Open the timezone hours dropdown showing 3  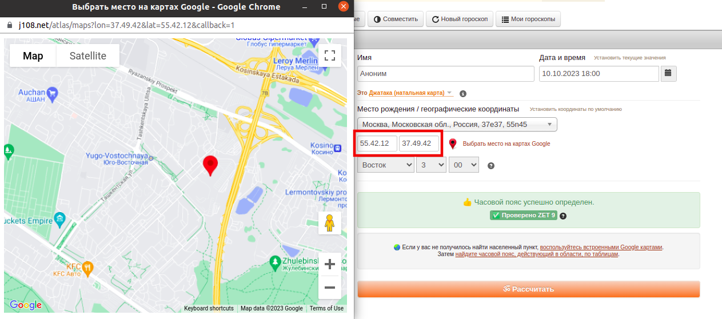pyautogui.click(x=431, y=165)
